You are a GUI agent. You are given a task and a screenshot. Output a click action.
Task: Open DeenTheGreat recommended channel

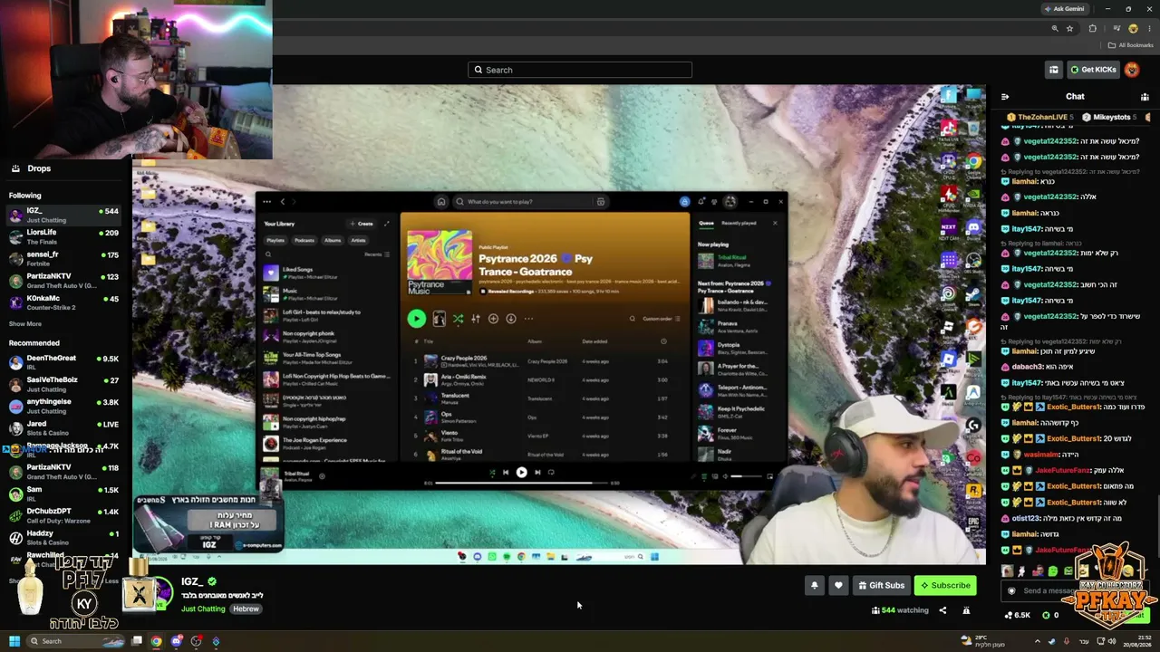click(63, 363)
